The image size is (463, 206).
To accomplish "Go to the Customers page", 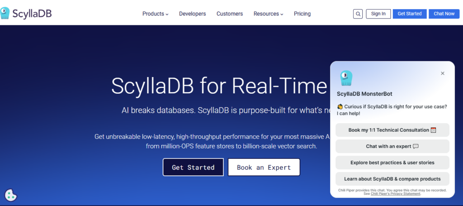I will [x=230, y=14].
